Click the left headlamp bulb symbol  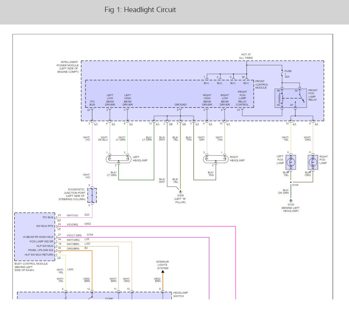[118, 159]
